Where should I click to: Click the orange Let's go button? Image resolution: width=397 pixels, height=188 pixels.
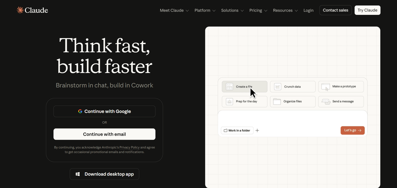[x=353, y=130]
